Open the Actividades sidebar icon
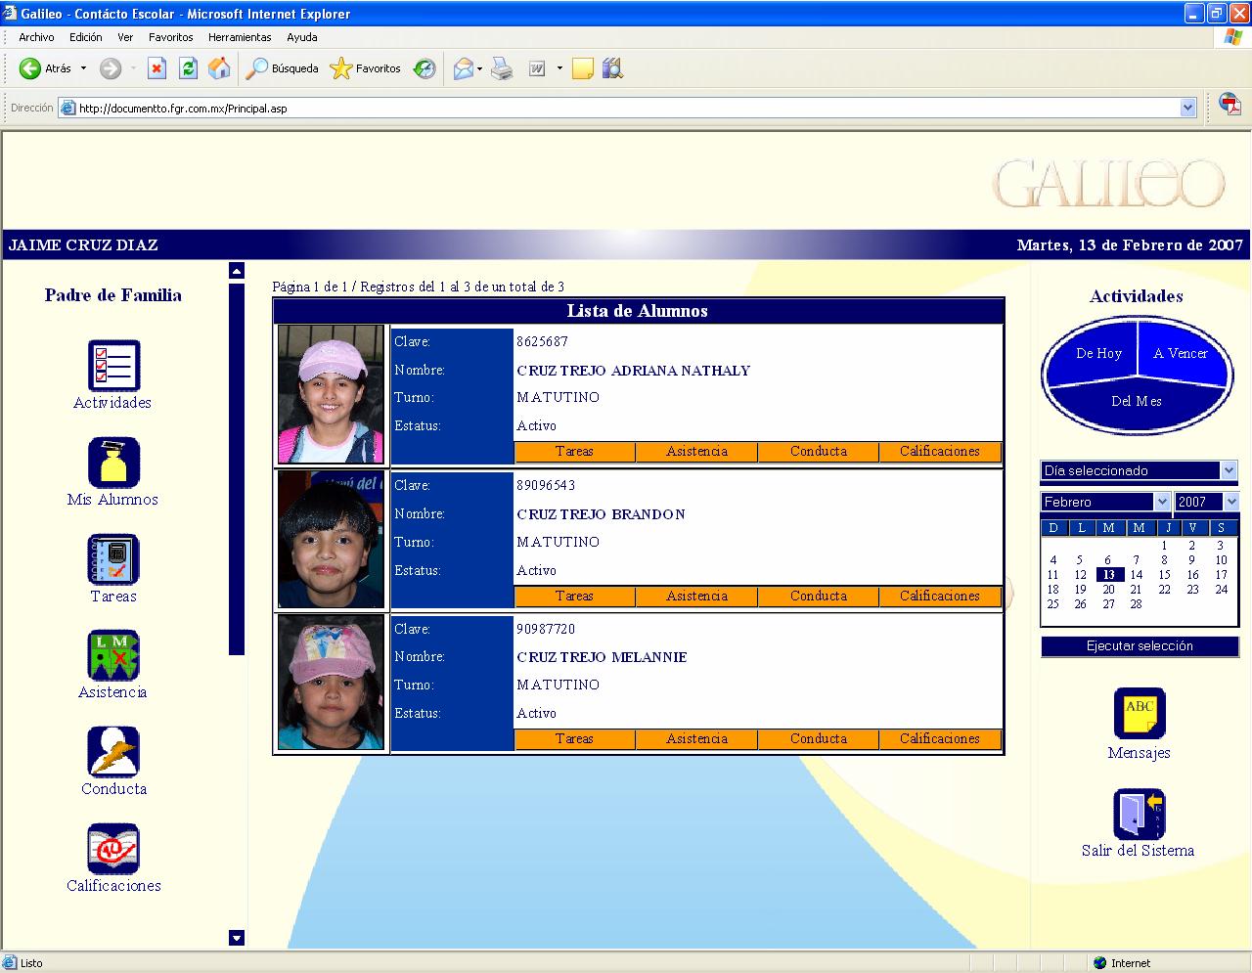The image size is (1252, 973). tap(113, 365)
